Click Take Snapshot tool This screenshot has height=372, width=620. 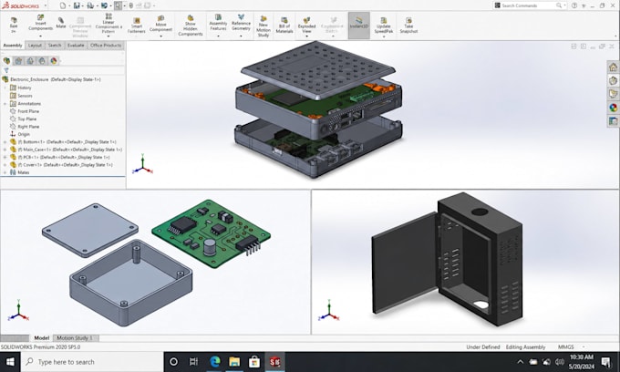click(408, 26)
